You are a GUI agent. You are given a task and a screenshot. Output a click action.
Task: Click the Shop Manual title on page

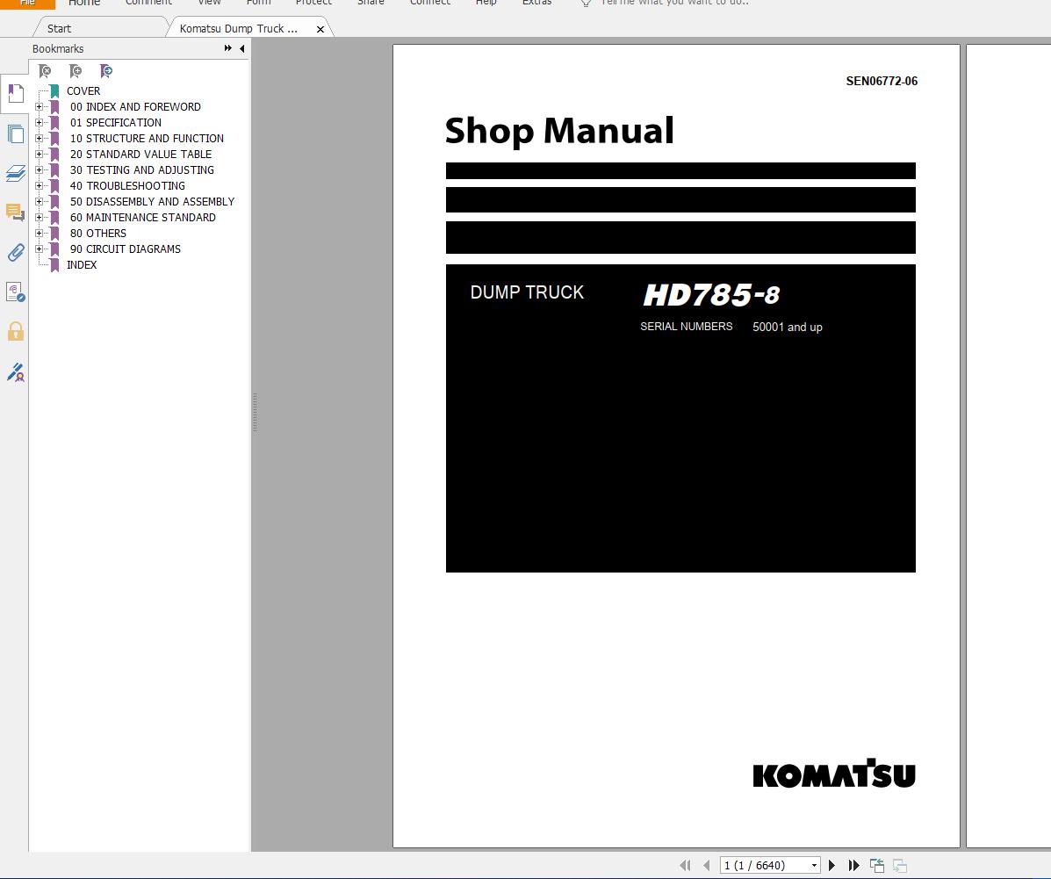pos(559,132)
